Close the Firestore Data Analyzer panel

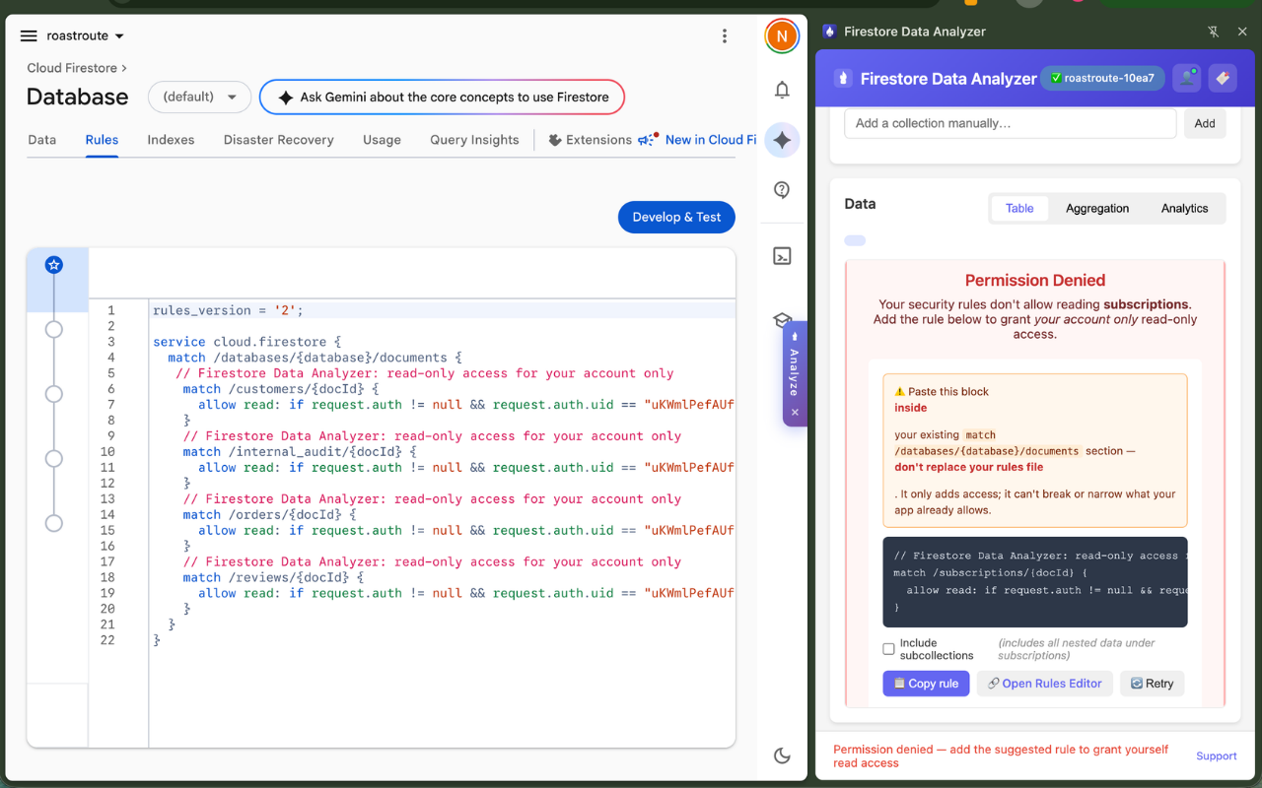tap(1242, 32)
